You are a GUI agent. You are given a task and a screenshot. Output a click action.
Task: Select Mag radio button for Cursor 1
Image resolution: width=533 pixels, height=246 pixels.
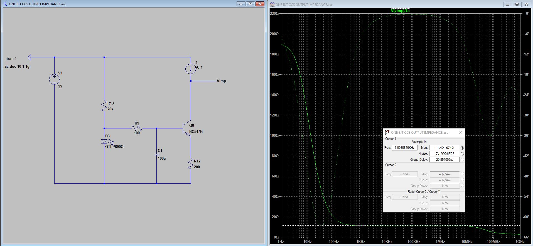[462, 148]
